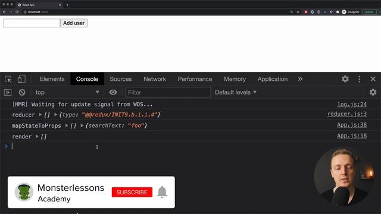381x214 pixels.
Task: Click the console Filter input
Action: coord(168,92)
